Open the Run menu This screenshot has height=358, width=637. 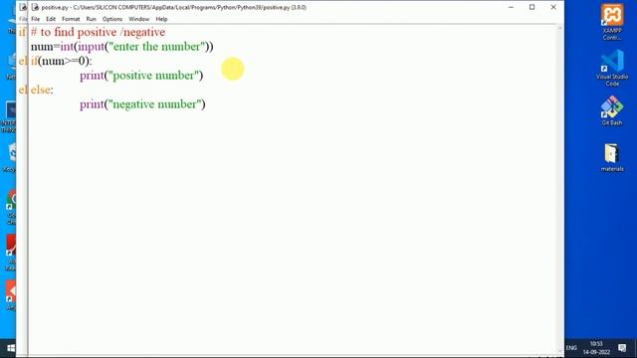tap(91, 19)
